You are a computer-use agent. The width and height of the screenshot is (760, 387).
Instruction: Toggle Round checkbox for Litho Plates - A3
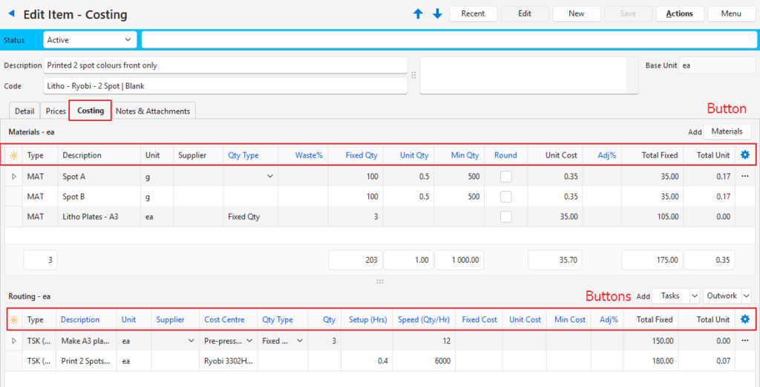pos(505,217)
